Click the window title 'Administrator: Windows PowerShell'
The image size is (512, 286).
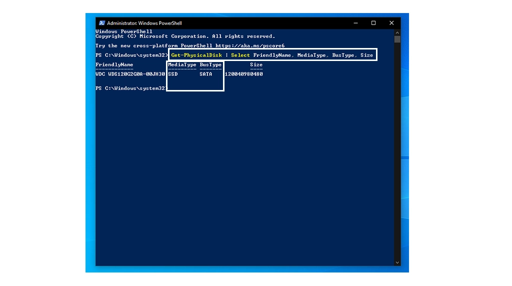point(144,23)
